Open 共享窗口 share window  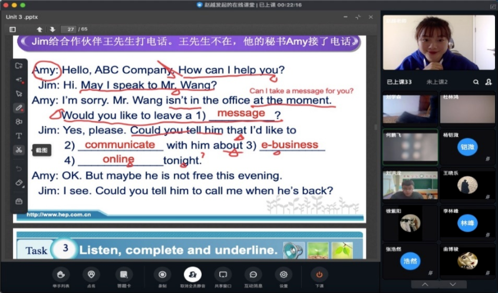coord(223,278)
